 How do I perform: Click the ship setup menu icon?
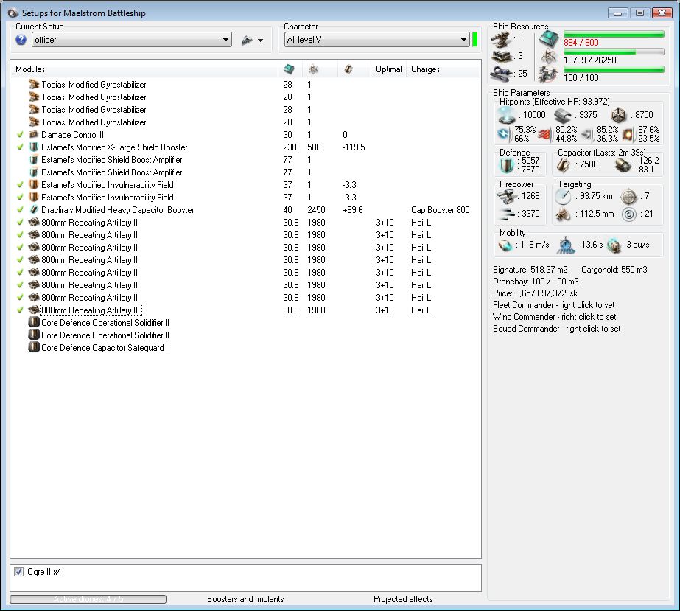tap(247, 40)
